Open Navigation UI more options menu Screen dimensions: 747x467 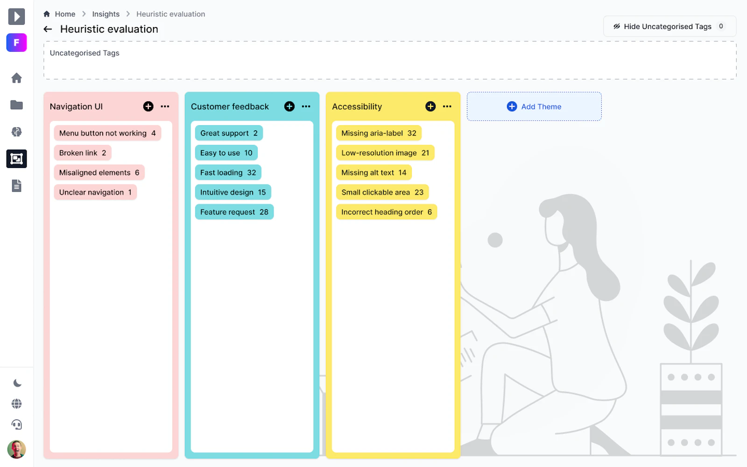pos(165,106)
